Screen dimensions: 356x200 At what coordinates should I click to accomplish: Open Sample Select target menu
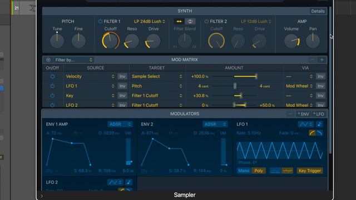tap(157, 77)
